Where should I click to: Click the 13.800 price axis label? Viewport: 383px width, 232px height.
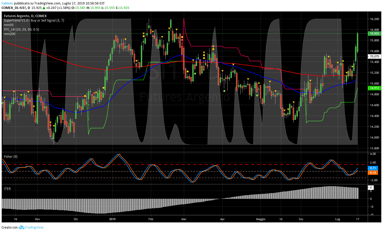[375, 148]
